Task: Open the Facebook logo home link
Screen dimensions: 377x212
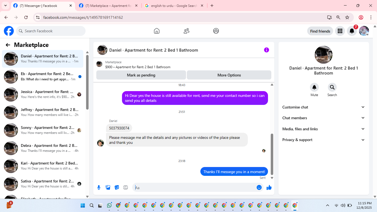Action: coord(9,31)
